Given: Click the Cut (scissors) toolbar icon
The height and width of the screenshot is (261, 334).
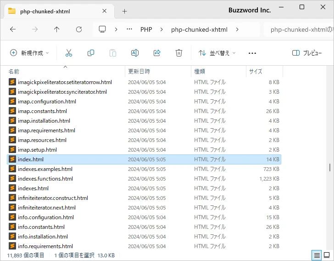Looking at the screenshot, I should 69,53.
